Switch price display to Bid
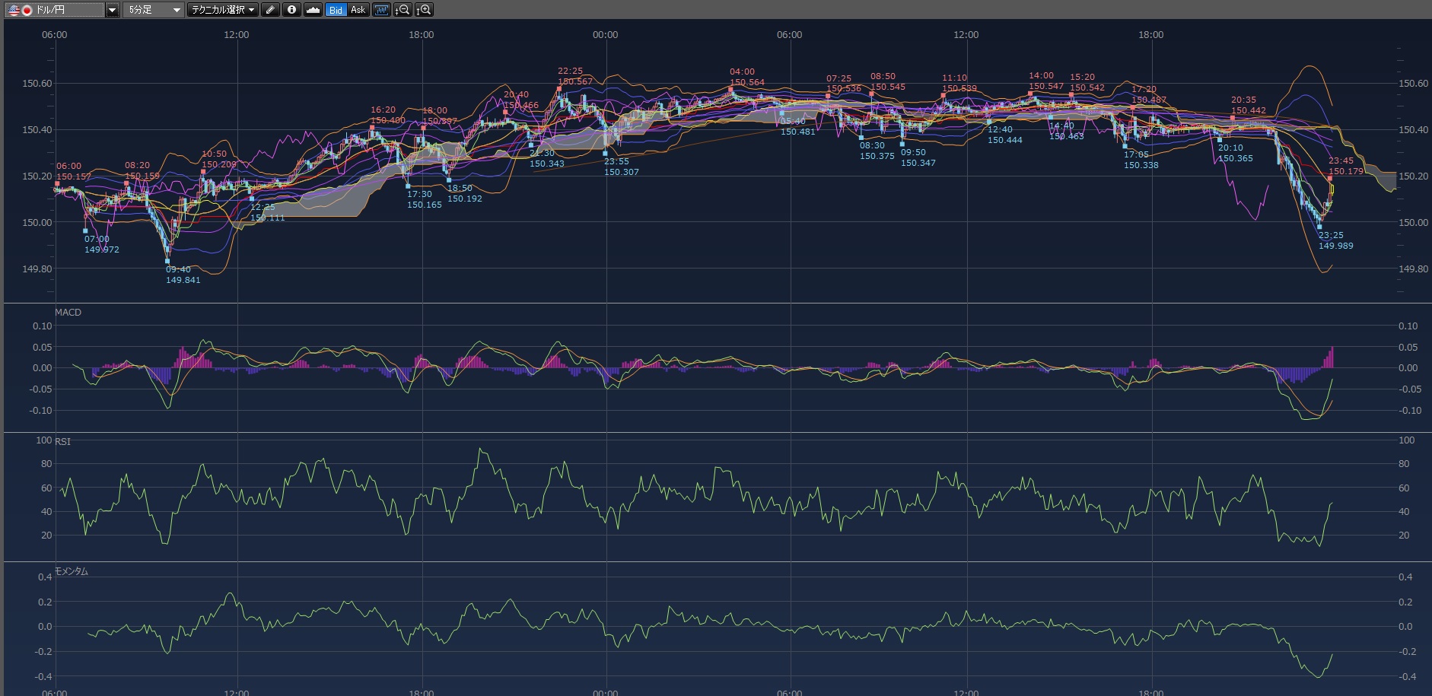1432x696 pixels. 336,10
